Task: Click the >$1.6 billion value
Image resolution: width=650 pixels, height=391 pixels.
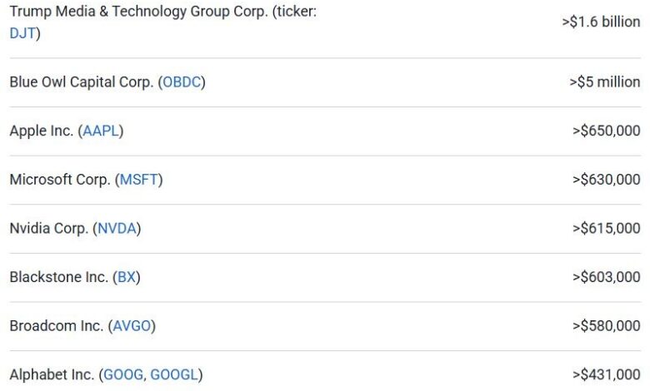Action: click(600, 22)
